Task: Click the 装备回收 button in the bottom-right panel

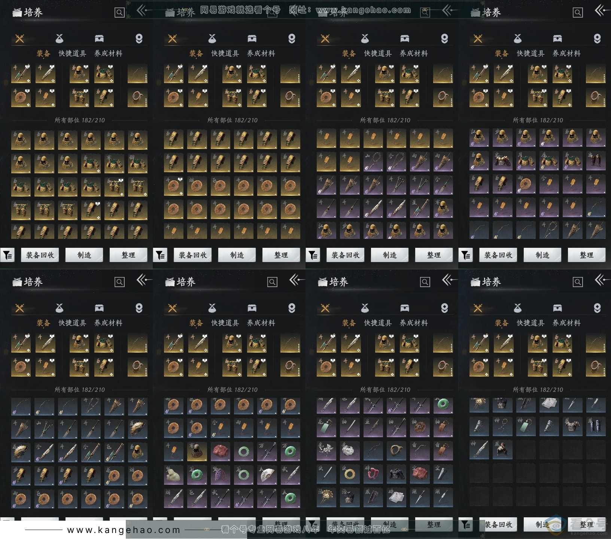Action: click(x=498, y=525)
